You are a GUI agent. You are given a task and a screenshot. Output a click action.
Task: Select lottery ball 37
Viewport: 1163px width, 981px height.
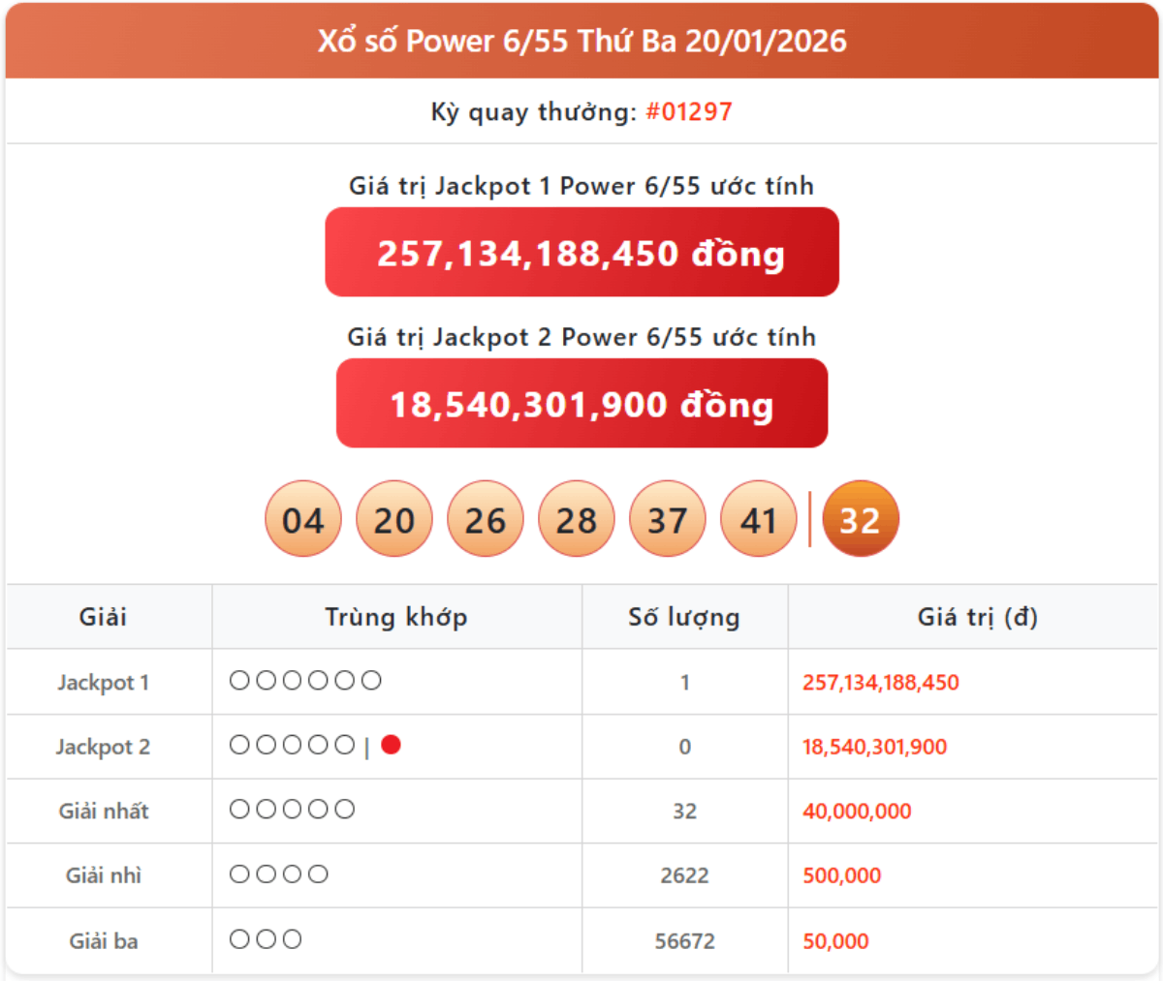click(668, 520)
